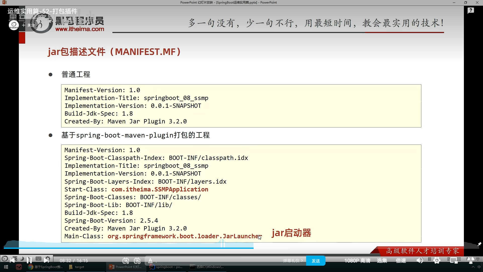Screen dimensions: 483x272
Task: Jump to the previous video
Action: click(x=12, y=260)
